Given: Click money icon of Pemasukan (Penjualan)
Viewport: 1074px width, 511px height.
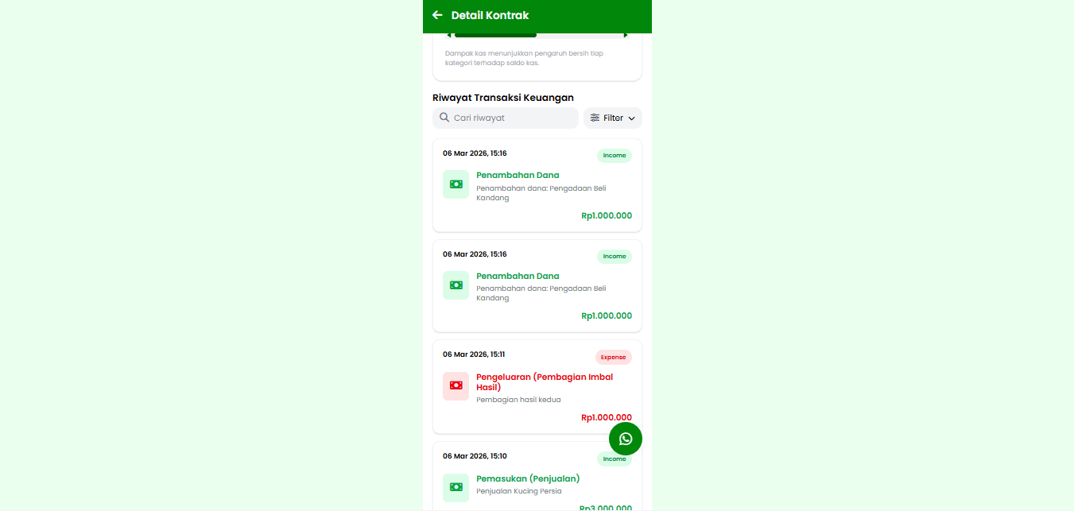Looking at the screenshot, I should pos(456,487).
